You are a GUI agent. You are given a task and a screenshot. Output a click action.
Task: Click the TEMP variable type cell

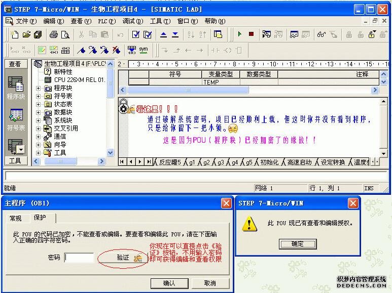[221, 82]
